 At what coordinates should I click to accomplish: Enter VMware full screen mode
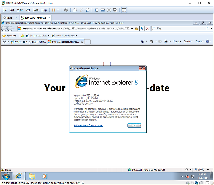(109, 10)
